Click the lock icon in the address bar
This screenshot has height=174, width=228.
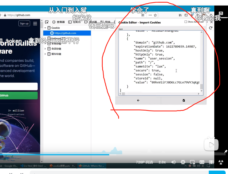5,15
